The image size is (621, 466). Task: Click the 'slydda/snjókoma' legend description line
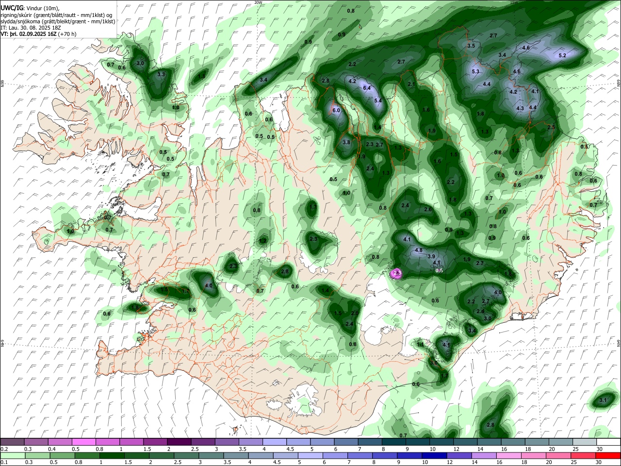[x=58, y=21]
